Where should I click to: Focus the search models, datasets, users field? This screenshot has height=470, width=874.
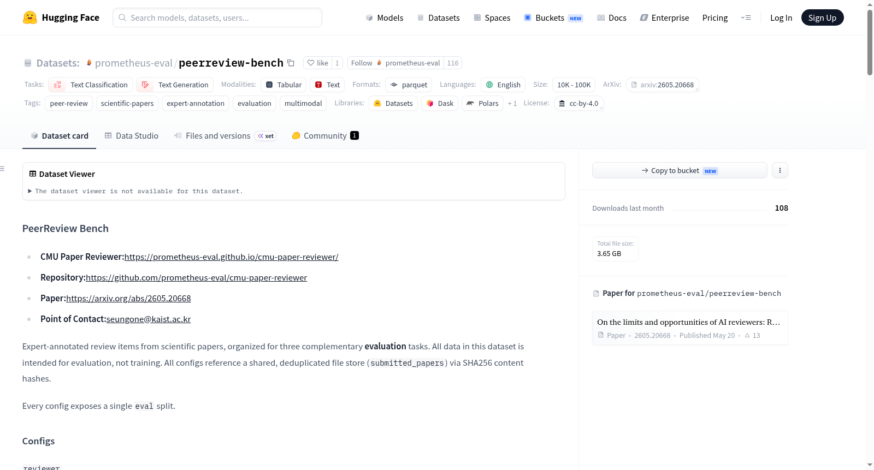coord(217,17)
